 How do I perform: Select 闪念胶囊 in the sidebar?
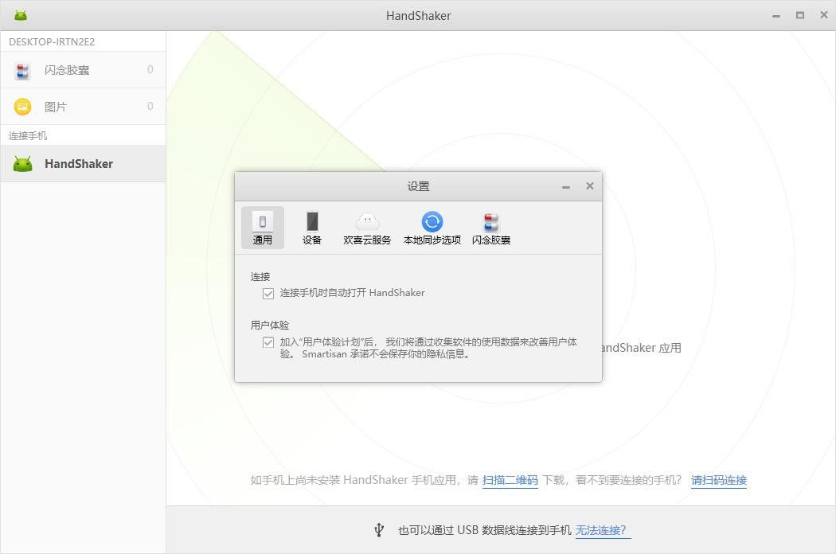(83, 70)
